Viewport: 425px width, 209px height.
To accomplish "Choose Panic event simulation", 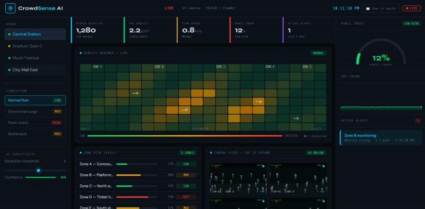I will tap(35, 123).
